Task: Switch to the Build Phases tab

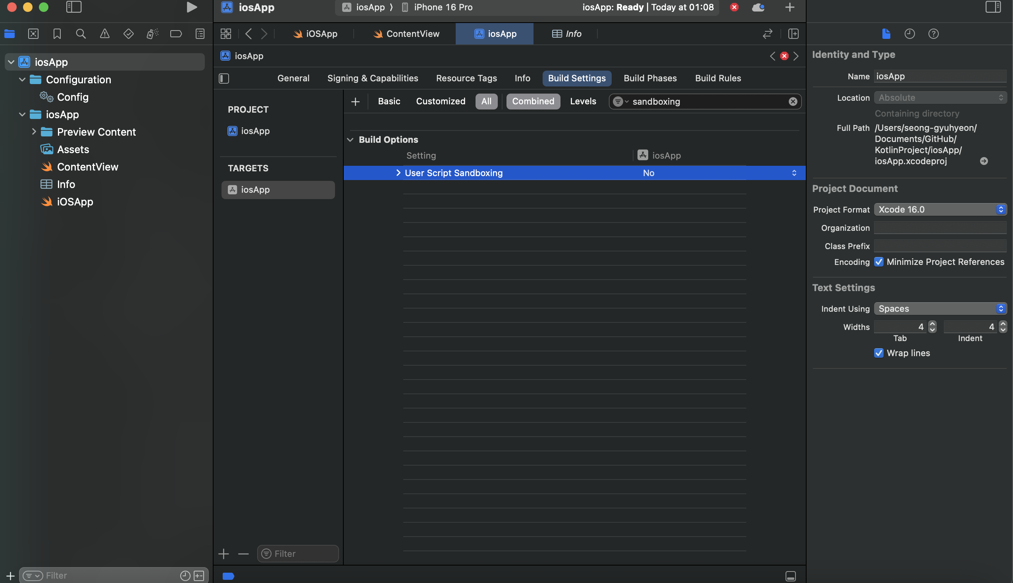Action: tap(649, 79)
